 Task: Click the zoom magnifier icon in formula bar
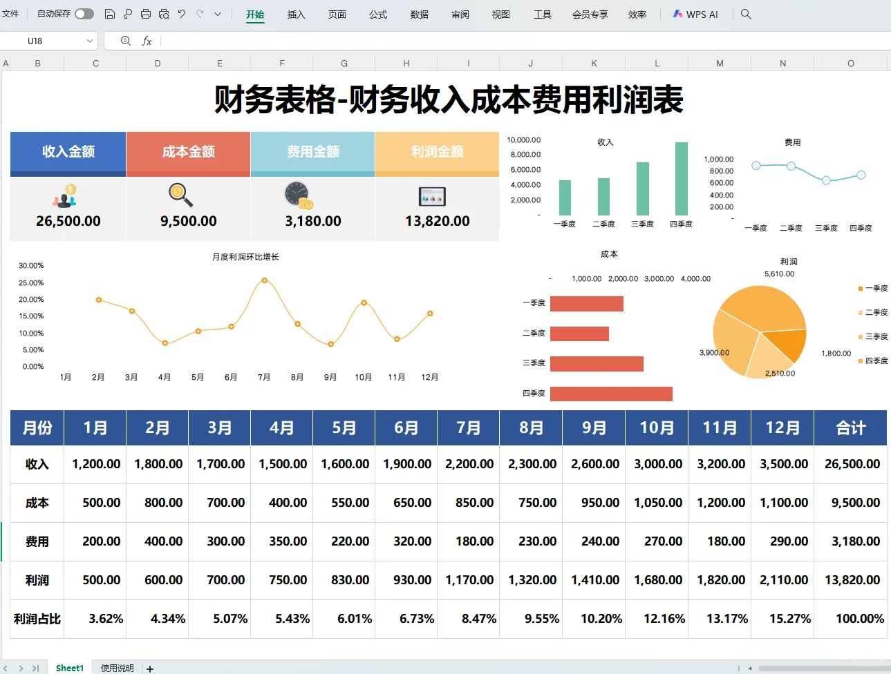click(x=126, y=41)
